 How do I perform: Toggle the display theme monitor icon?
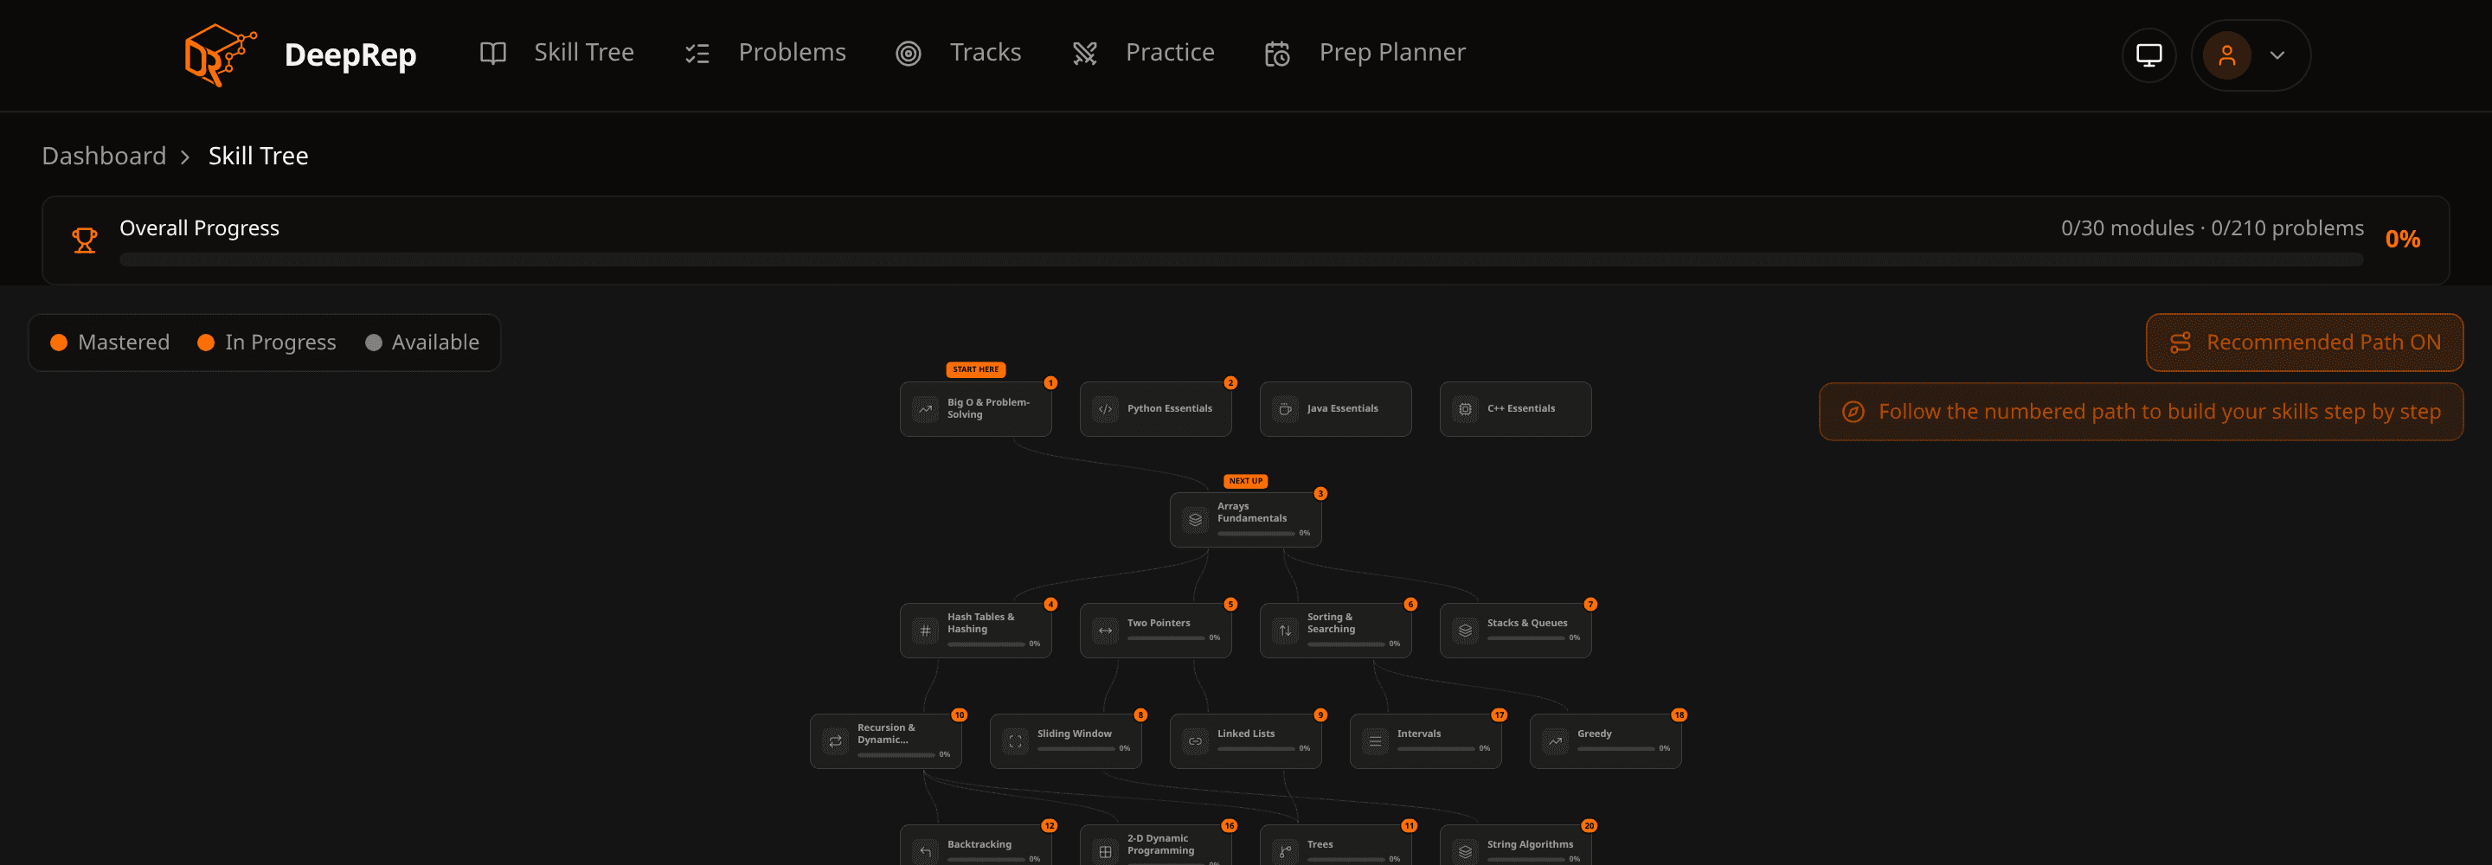(x=2148, y=55)
